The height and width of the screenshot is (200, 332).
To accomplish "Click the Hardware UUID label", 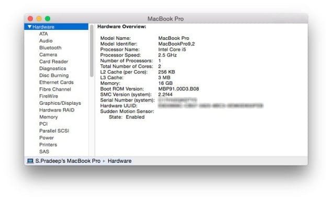I will click(119, 106).
